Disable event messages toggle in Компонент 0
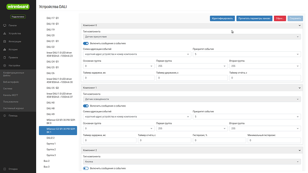This screenshot has width=308, height=173. coord(86,43)
